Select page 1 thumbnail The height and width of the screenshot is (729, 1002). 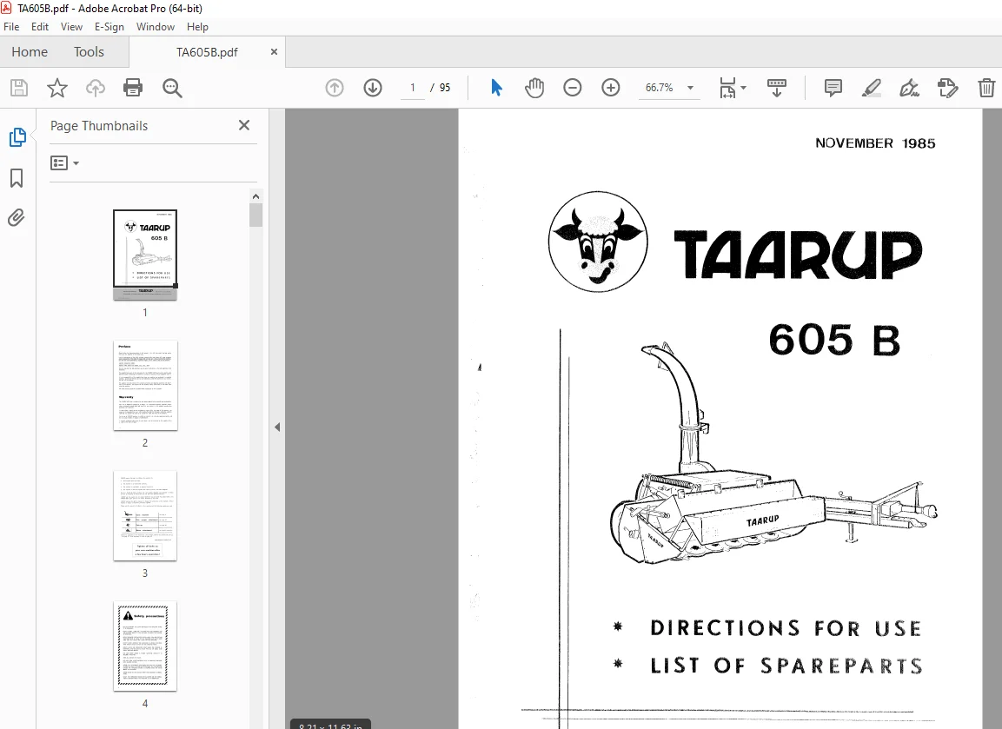pos(145,255)
